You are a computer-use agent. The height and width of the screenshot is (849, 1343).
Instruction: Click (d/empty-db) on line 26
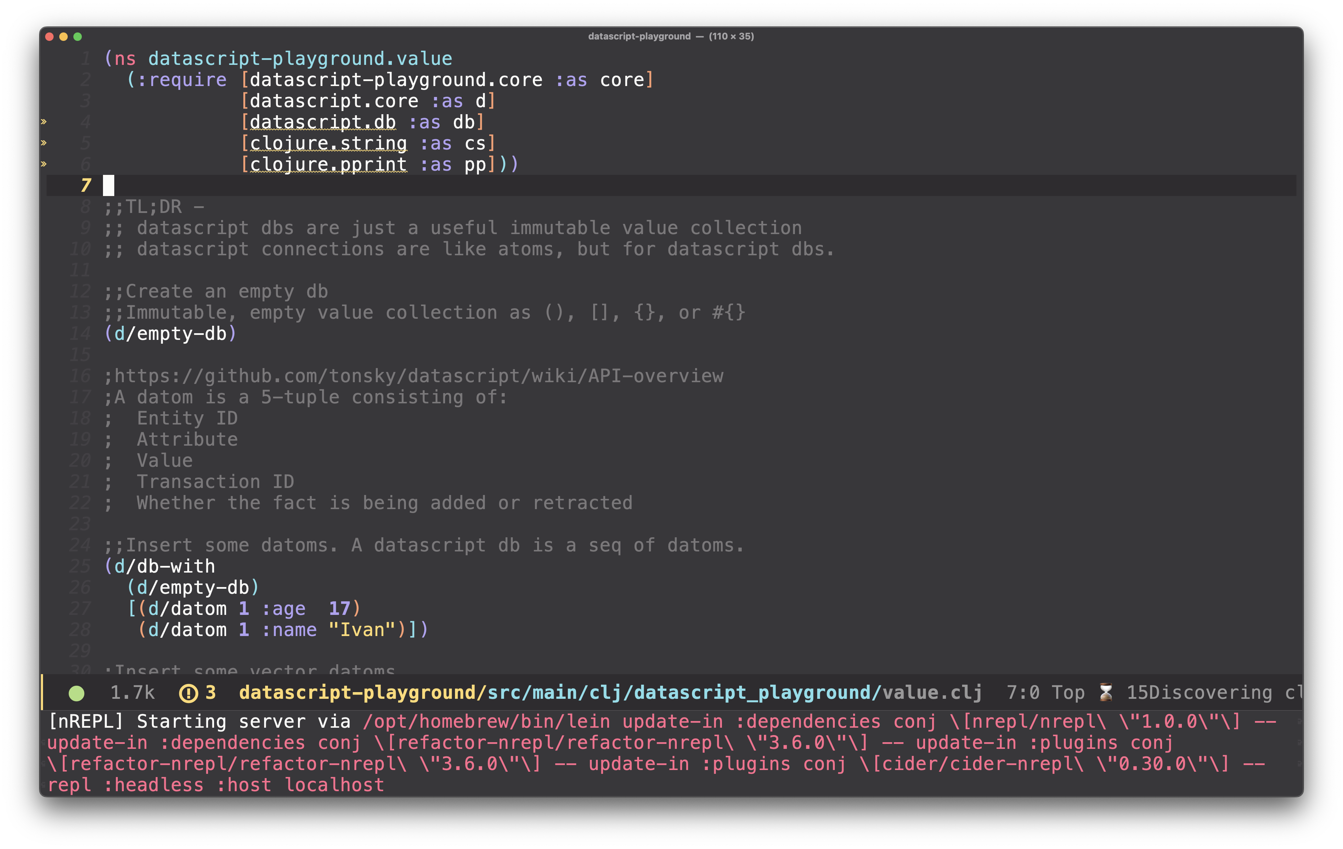[x=193, y=587]
